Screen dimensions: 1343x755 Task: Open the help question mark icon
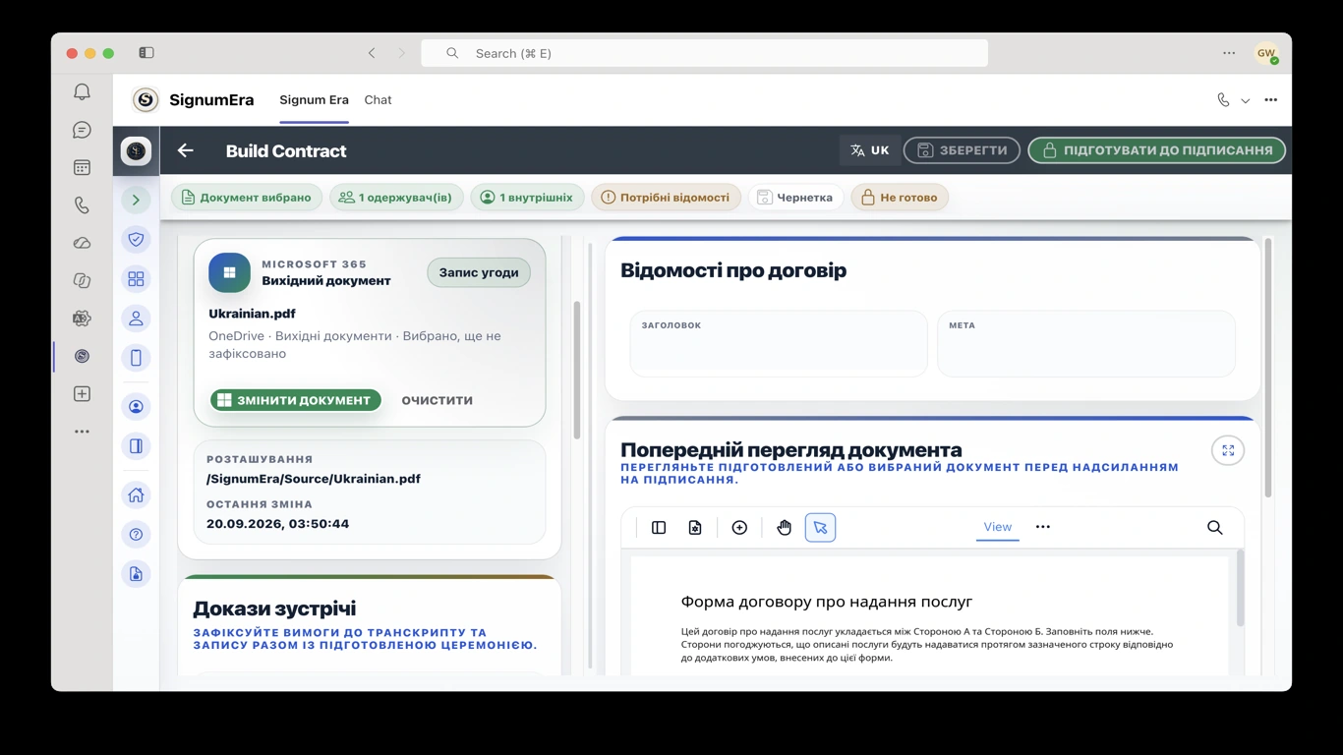[x=137, y=535]
